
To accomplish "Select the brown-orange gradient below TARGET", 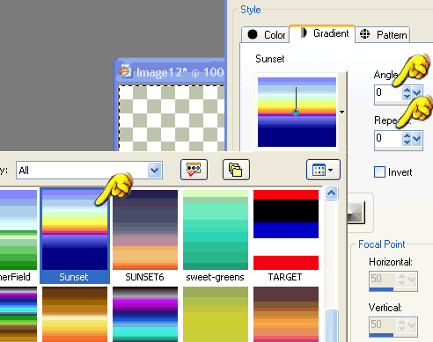I will 286,314.
